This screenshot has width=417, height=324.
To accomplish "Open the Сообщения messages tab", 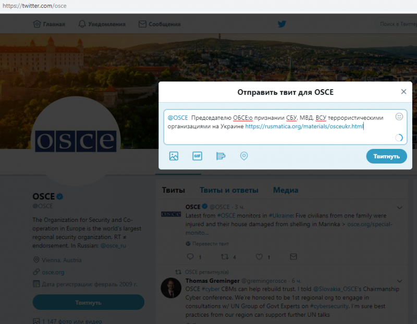I will click(x=160, y=24).
